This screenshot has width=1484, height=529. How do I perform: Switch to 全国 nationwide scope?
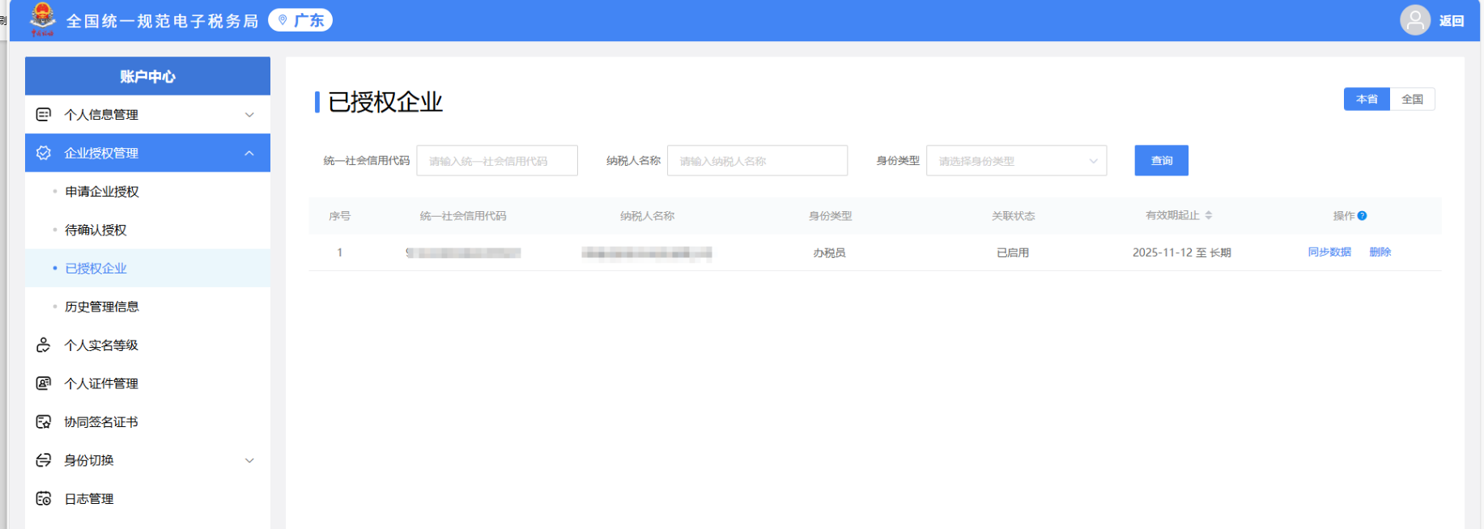(x=1412, y=99)
